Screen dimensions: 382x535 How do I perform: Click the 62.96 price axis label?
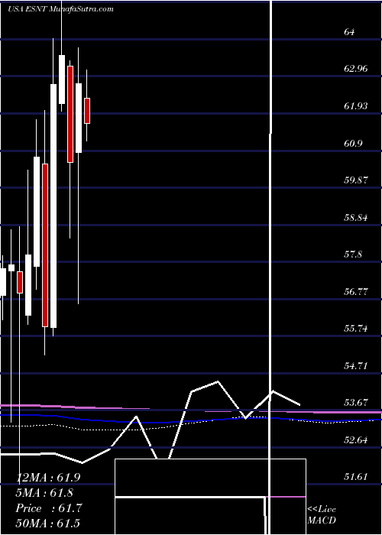356,69
